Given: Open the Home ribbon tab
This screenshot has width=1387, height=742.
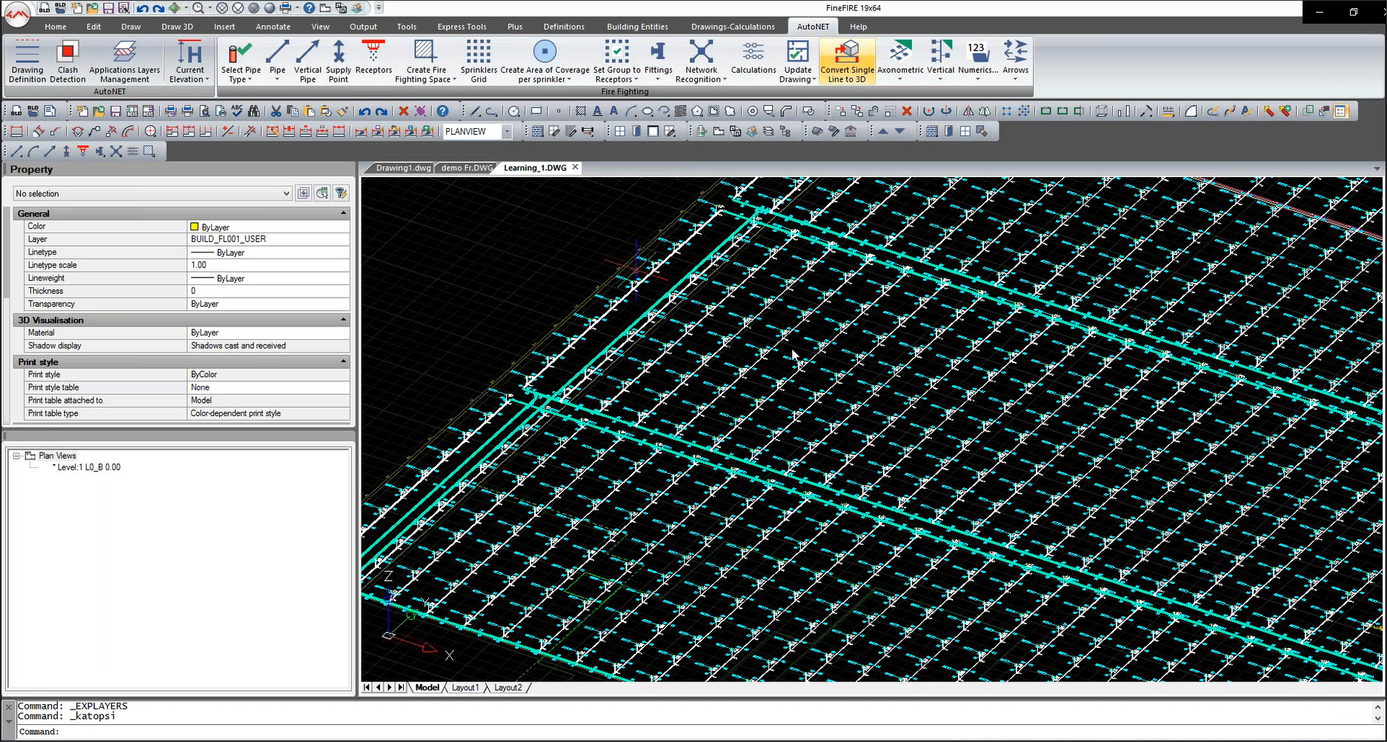Looking at the screenshot, I should pos(56,27).
